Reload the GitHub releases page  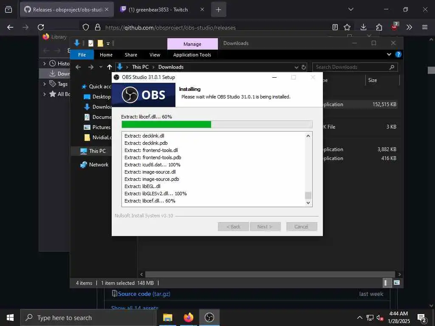[x=41, y=27]
